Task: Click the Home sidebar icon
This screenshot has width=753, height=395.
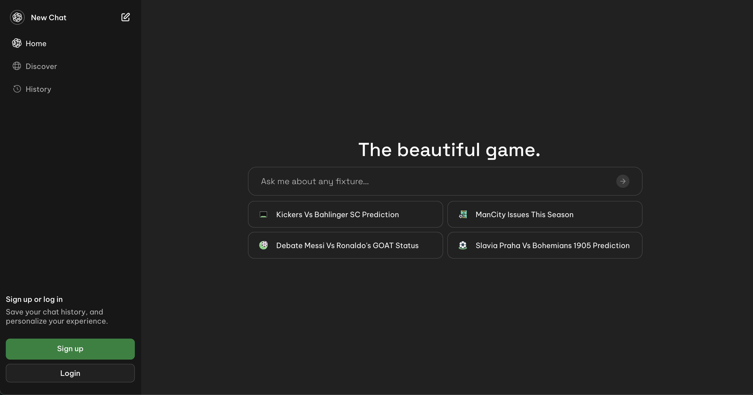Action: (17, 43)
